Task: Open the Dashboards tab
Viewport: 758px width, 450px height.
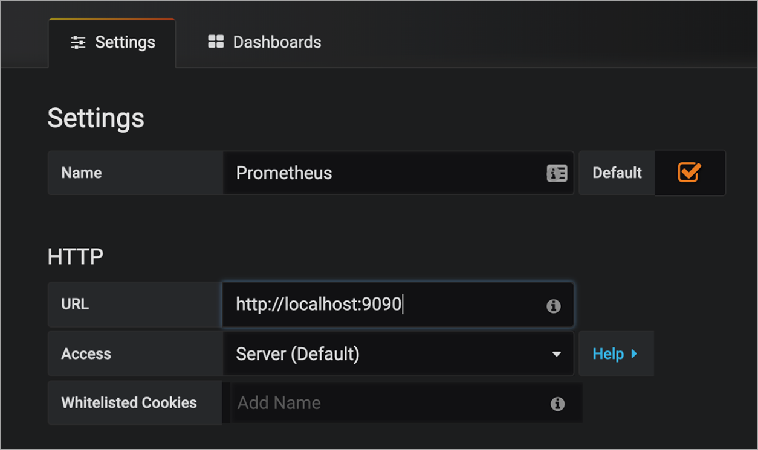Action: coord(264,42)
